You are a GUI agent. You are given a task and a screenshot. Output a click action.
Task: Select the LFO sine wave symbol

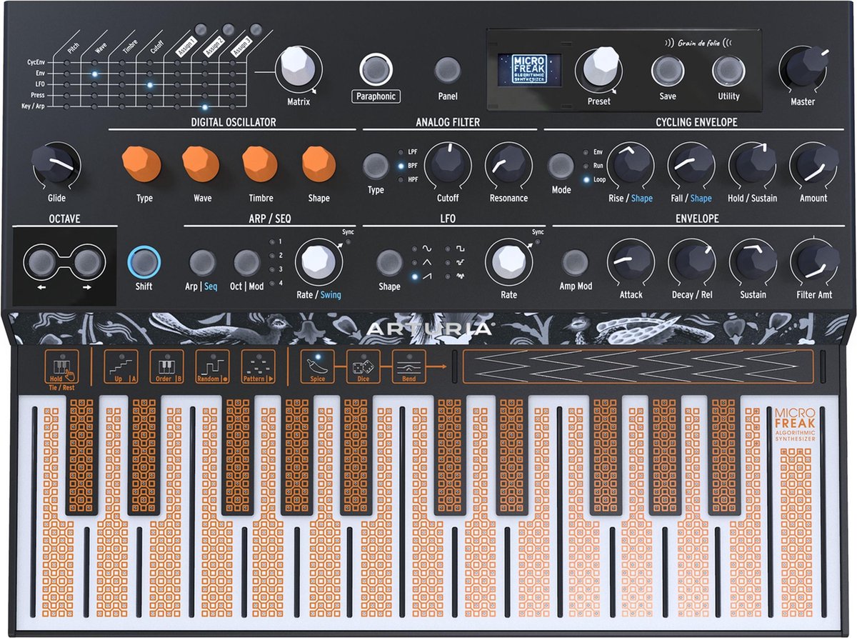(x=427, y=249)
